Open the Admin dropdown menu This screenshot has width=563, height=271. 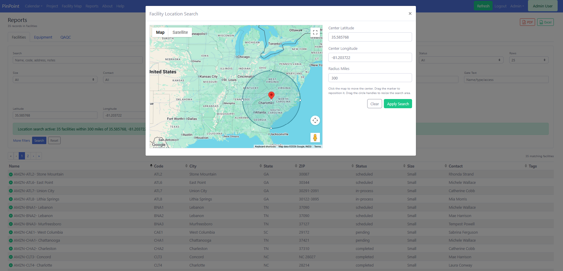[x=517, y=6]
